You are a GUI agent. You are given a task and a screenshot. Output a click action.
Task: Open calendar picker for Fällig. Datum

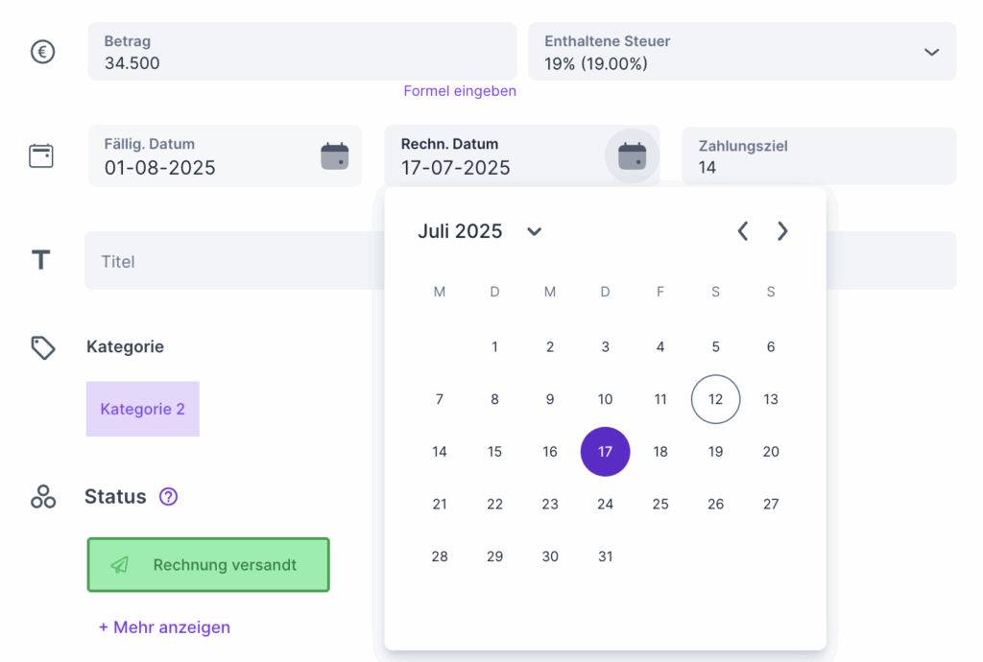click(x=335, y=156)
